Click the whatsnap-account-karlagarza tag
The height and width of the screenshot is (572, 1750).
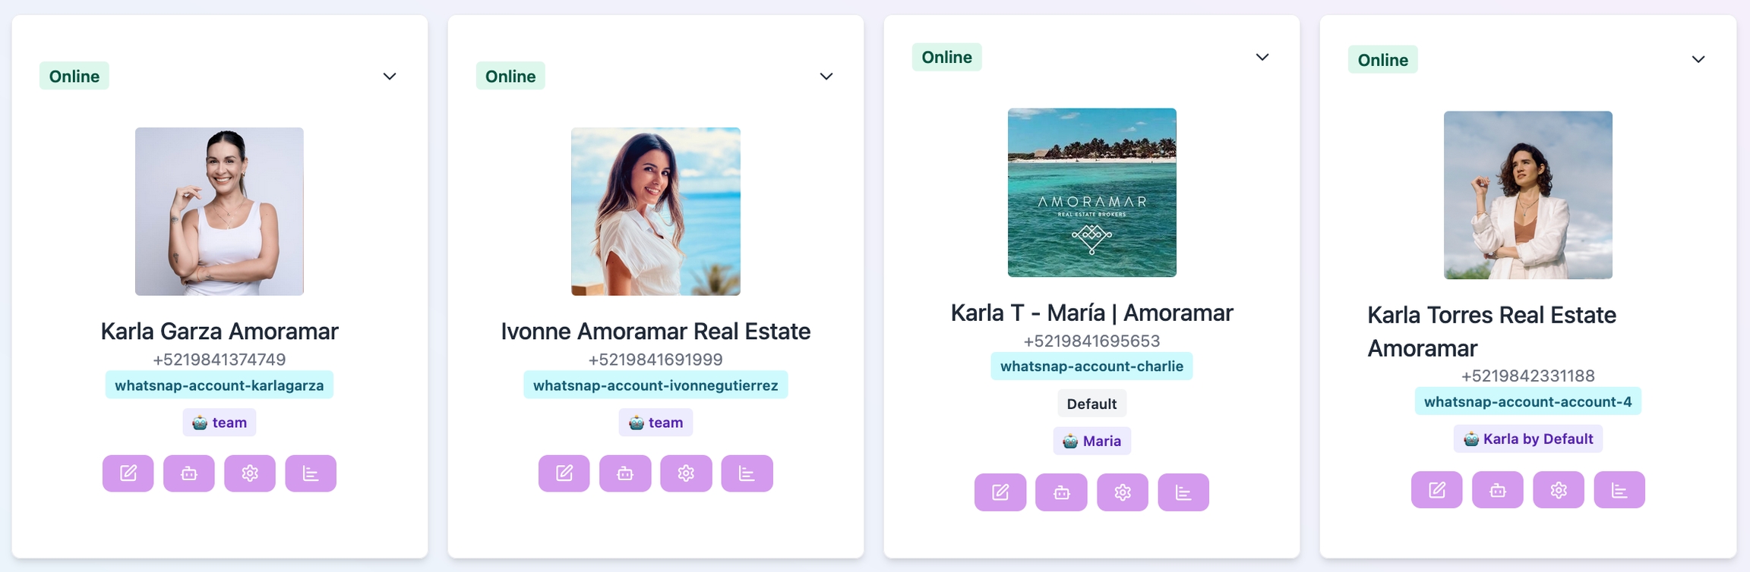pyautogui.click(x=219, y=385)
